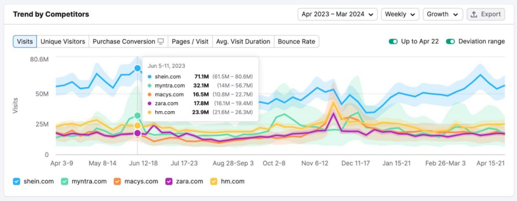The width and height of the screenshot is (517, 201).
Task: Disable the hm.com legend checkbox
Action: (214, 181)
